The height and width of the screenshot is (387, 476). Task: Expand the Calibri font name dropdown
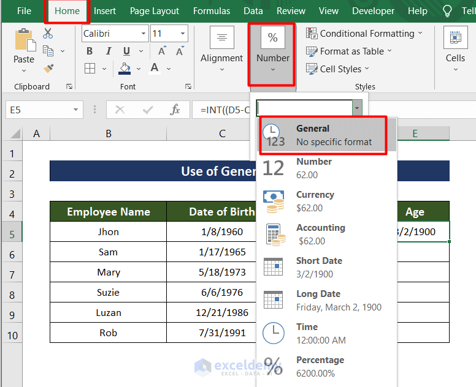click(144, 34)
